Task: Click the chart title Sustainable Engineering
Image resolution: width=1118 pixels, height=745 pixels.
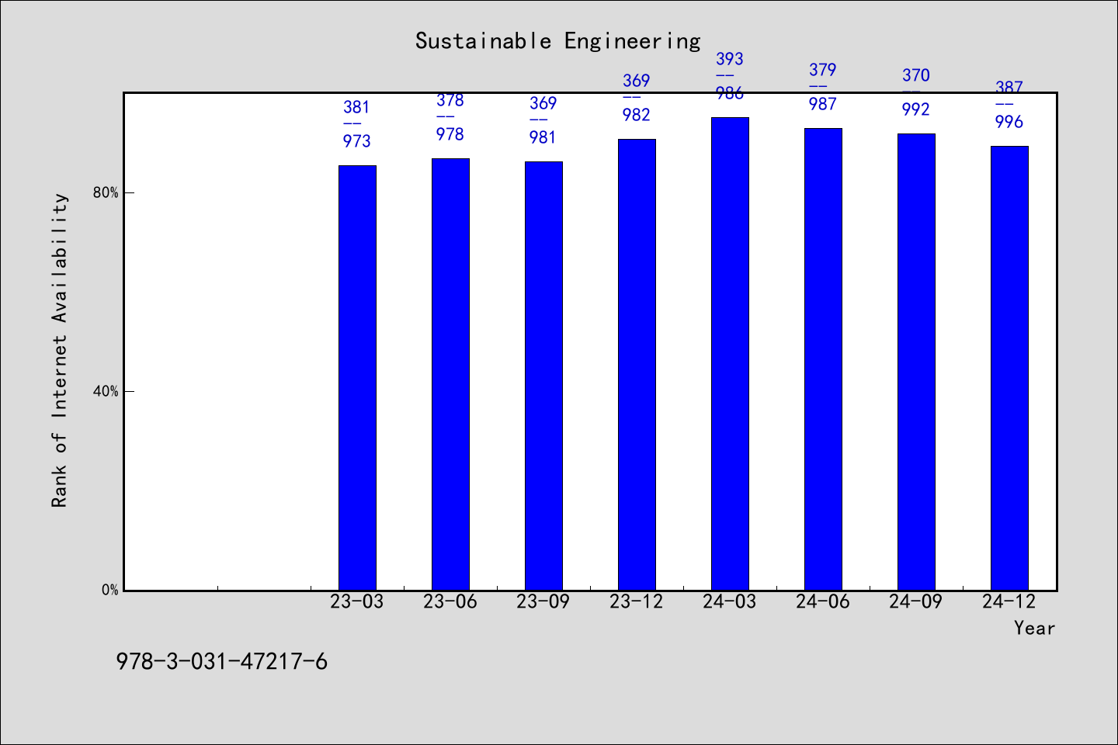Action: [x=557, y=41]
